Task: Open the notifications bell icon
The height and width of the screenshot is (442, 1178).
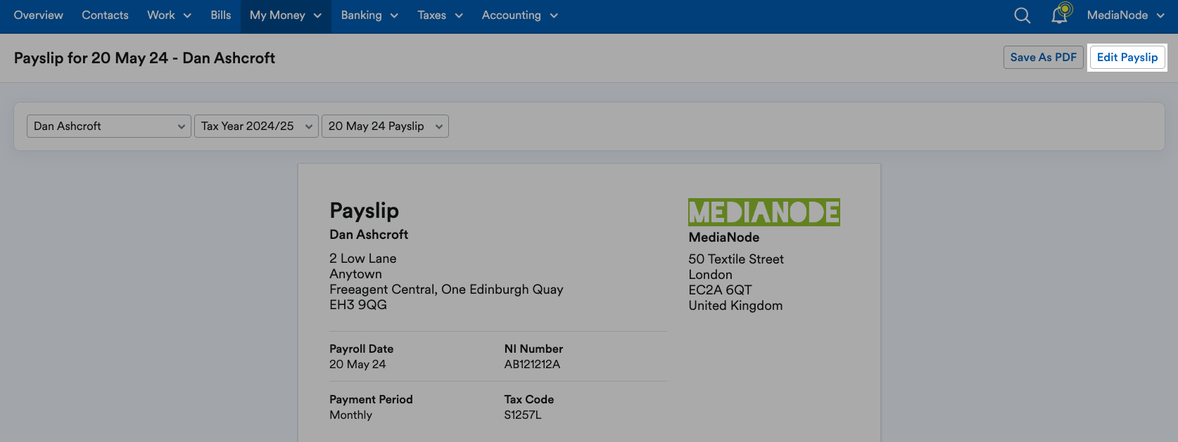Action: [x=1060, y=14]
